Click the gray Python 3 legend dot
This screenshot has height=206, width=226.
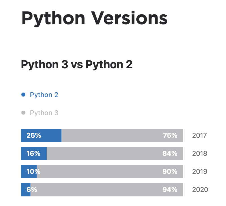[x=24, y=113]
